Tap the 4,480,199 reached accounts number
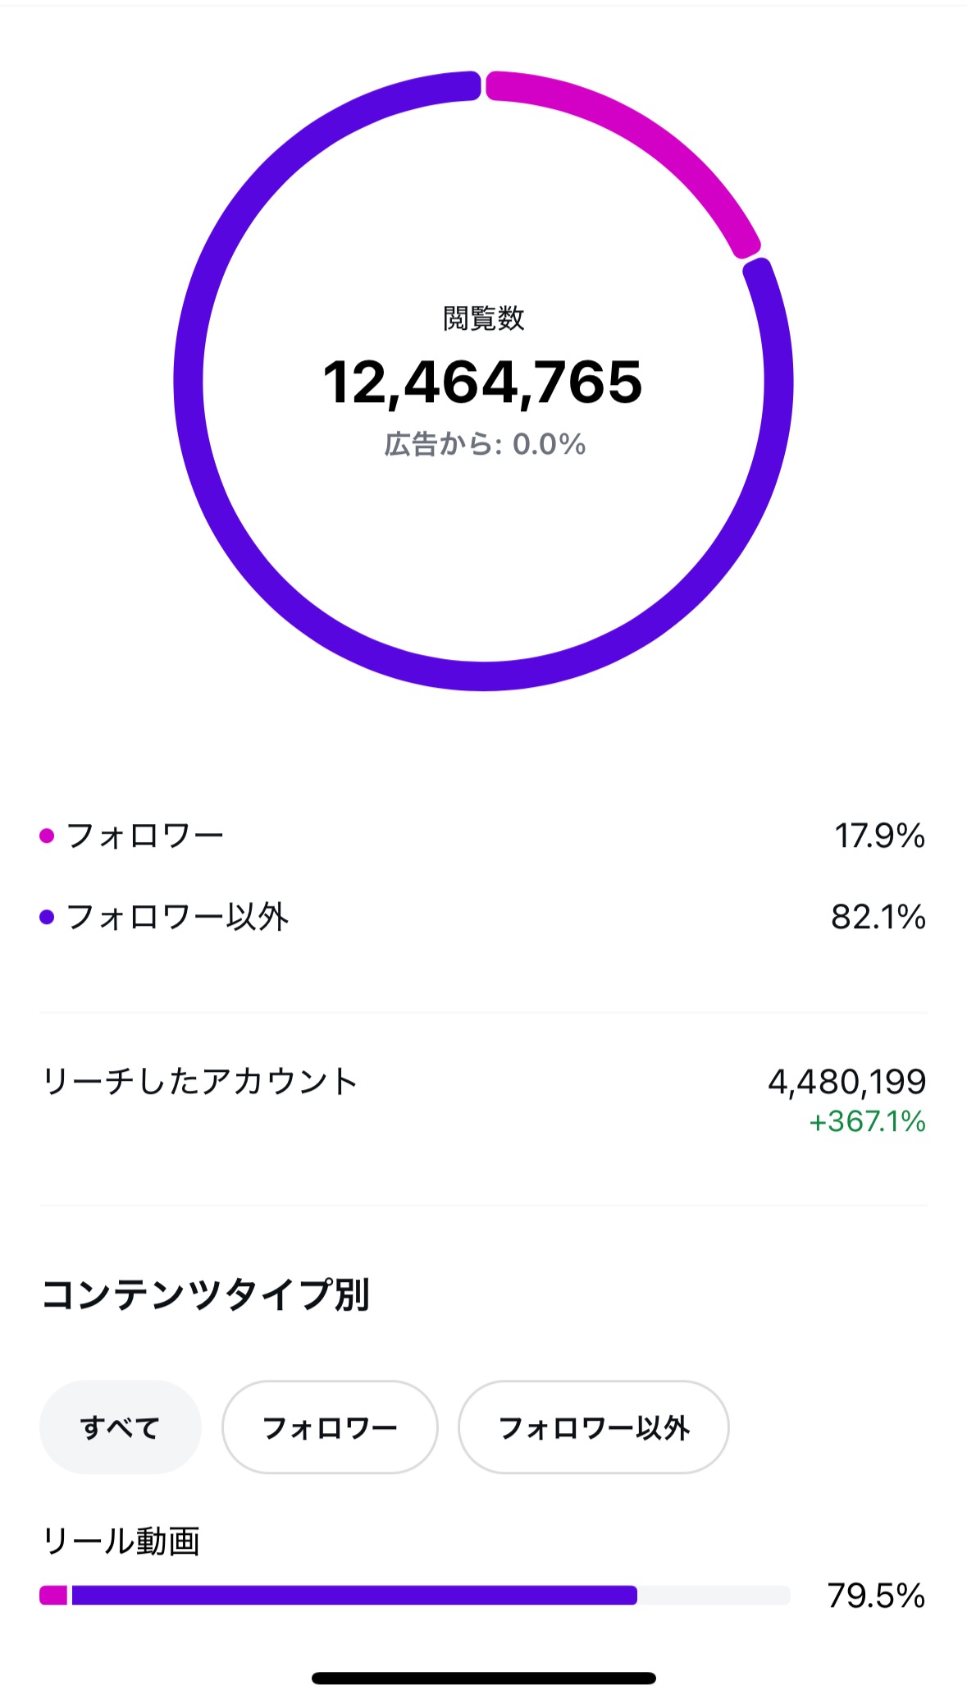 click(846, 1082)
